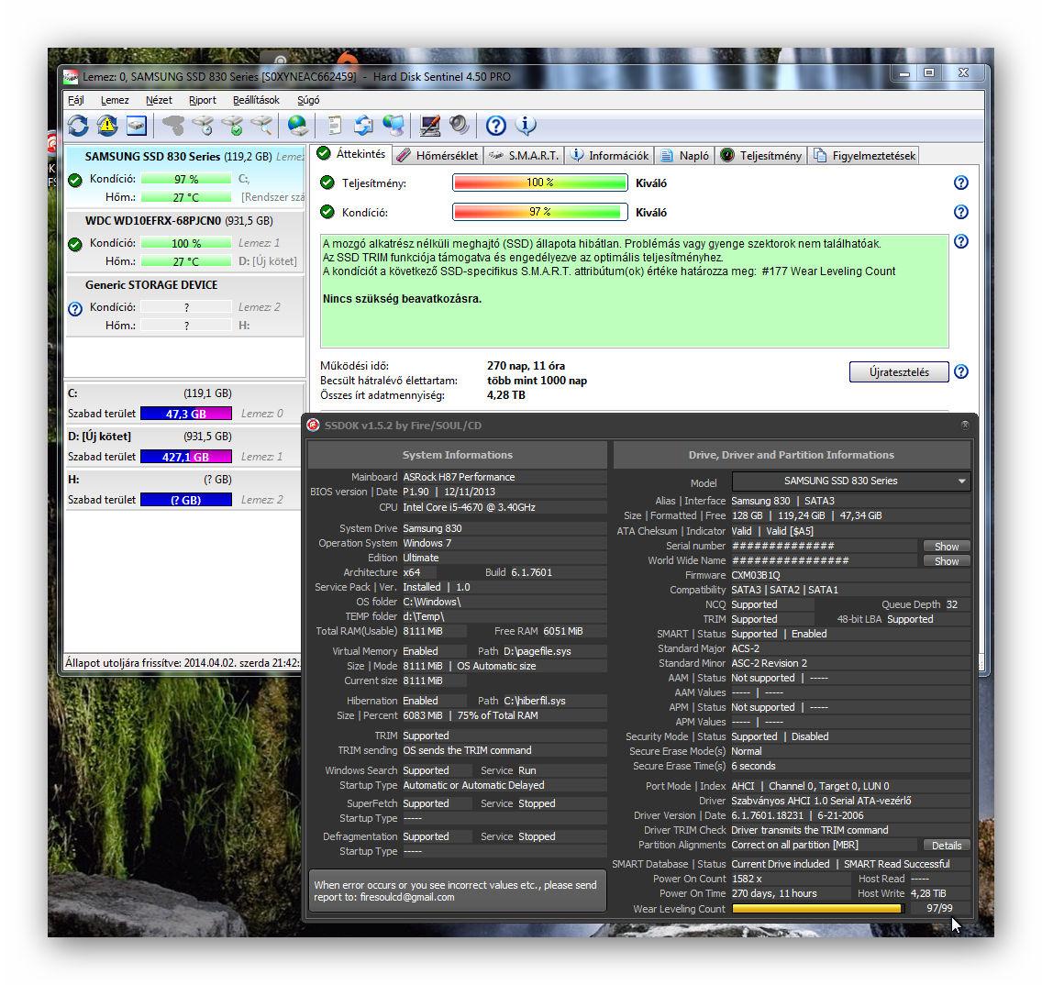Switch to the Figyelmeztetések tab

click(865, 156)
